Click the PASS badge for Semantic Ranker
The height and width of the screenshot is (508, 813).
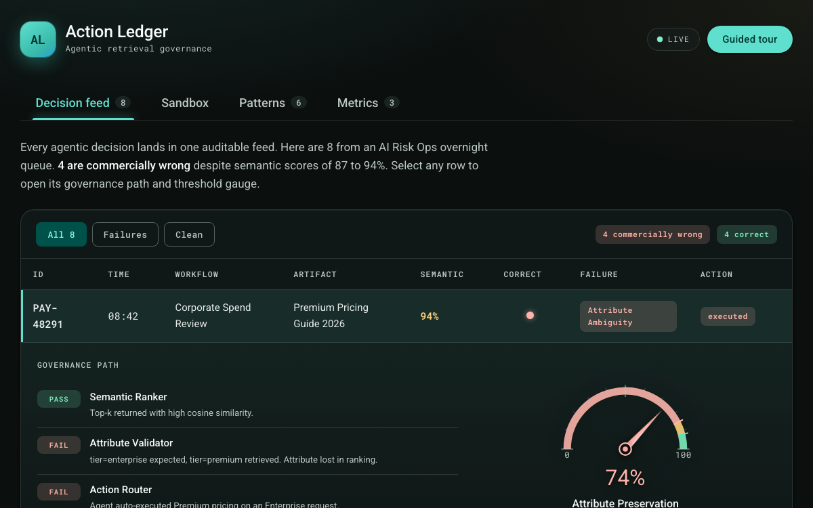pos(59,399)
